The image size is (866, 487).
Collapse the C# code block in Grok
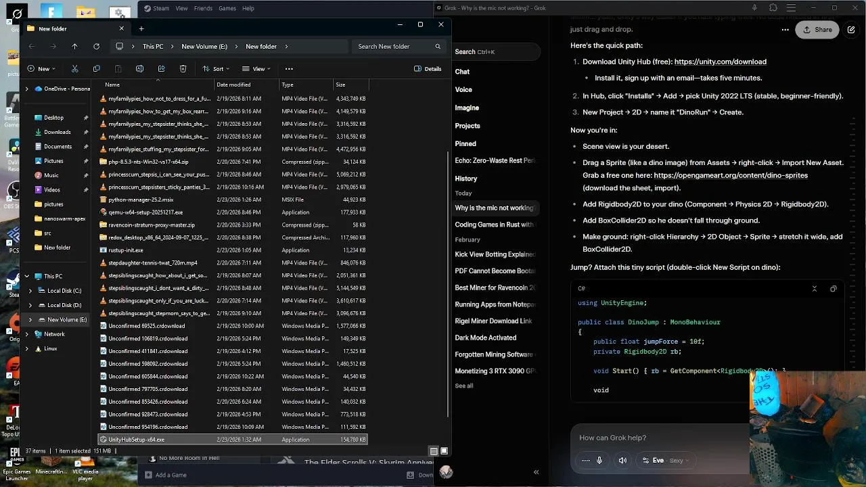coord(814,289)
